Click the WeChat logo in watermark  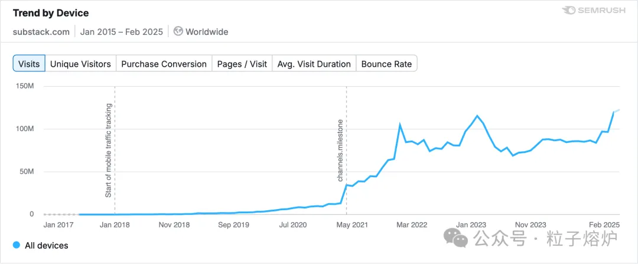coord(455,237)
